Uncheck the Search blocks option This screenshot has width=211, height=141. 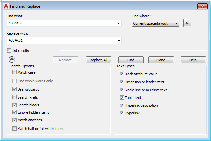coord(14,105)
